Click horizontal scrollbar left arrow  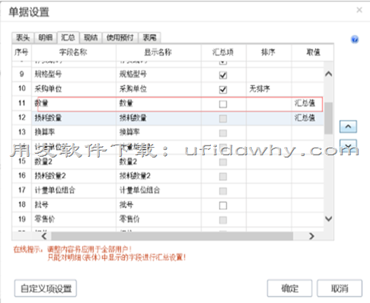click(x=44, y=236)
